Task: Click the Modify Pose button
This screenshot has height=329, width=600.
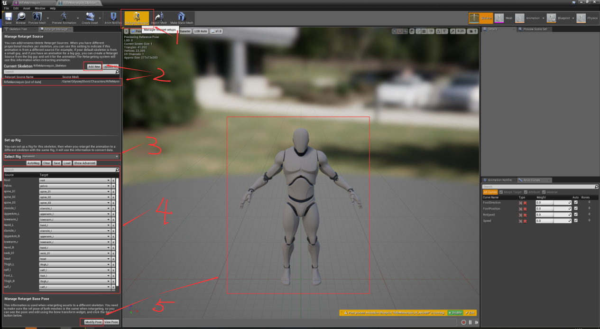Action: pyautogui.click(x=93, y=322)
